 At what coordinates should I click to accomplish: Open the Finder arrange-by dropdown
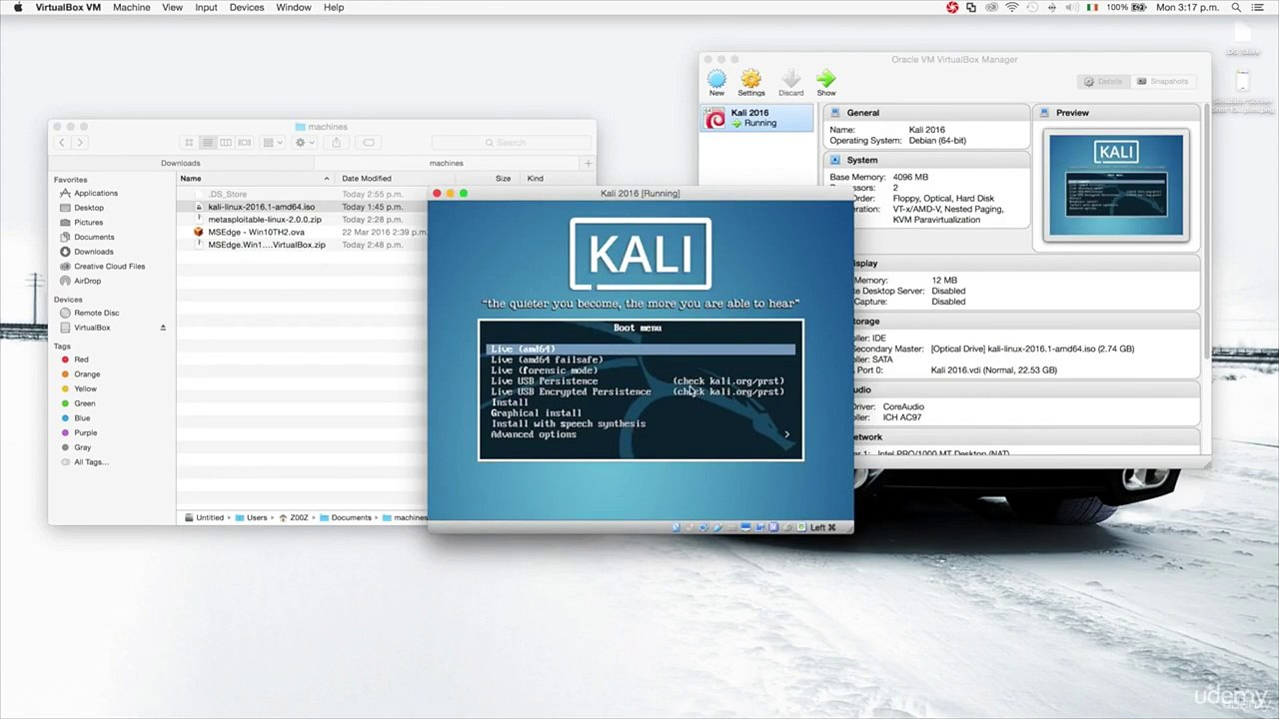click(272, 143)
